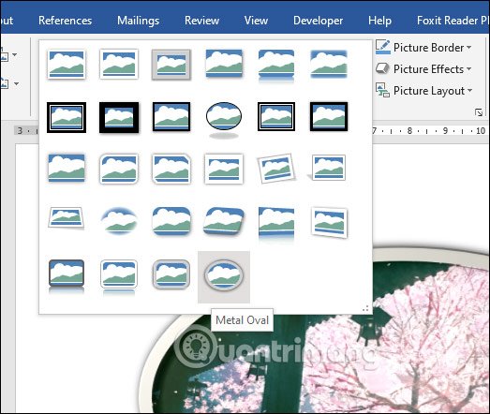Select the Moderate Frame, White style
The height and width of the screenshot is (414, 490).
tap(224, 169)
